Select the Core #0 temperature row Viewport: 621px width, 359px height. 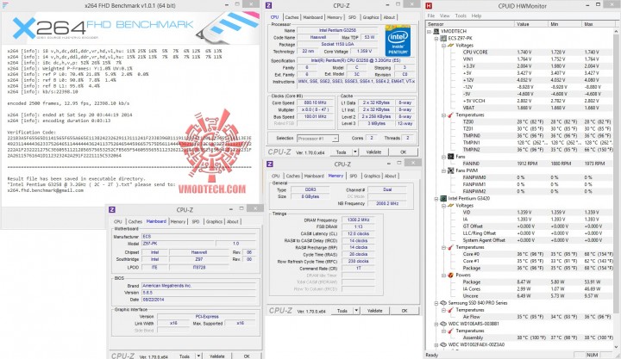(x=519, y=254)
